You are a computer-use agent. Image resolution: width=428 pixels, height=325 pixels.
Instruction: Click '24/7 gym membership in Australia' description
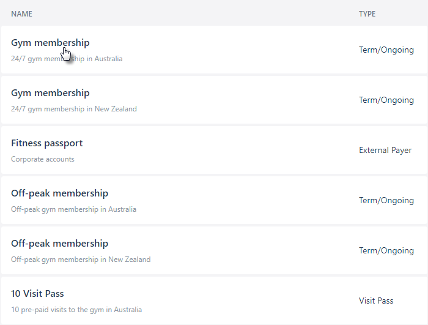pos(67,59)
